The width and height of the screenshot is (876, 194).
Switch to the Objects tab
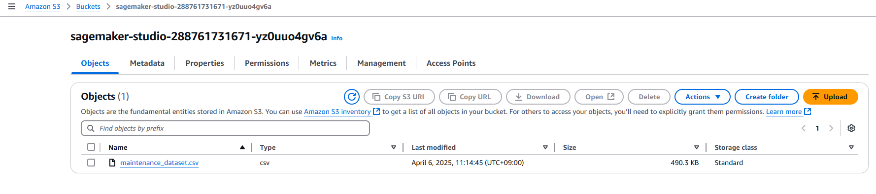coord(95,63)
